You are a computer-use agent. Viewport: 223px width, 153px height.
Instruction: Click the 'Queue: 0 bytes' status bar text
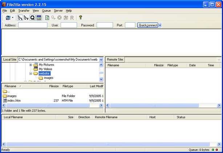tap(199, 150)
